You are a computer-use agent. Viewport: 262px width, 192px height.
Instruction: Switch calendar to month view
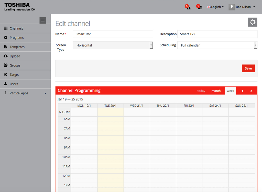point(216,91)
